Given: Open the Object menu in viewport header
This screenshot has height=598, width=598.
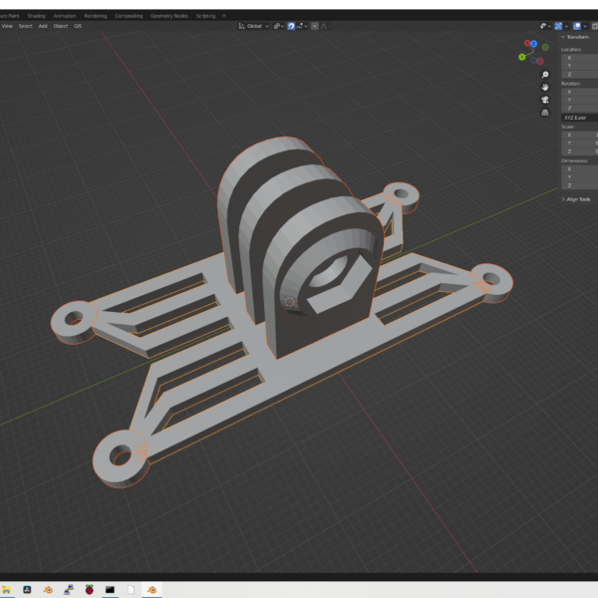Looking at the screenshot, I should point(61,26).
